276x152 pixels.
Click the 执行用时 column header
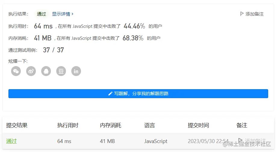pyautogui.click(x=68, y=125)
